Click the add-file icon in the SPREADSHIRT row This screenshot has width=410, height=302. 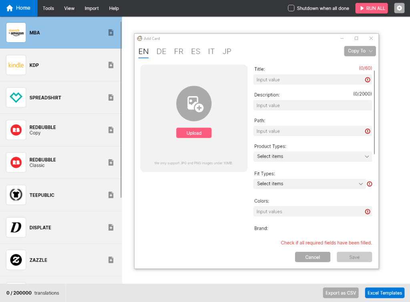point(111,97)
